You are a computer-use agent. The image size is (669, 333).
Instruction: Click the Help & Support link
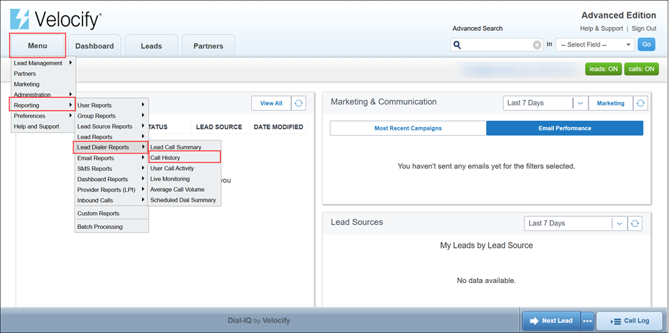(x=601, y=28)
